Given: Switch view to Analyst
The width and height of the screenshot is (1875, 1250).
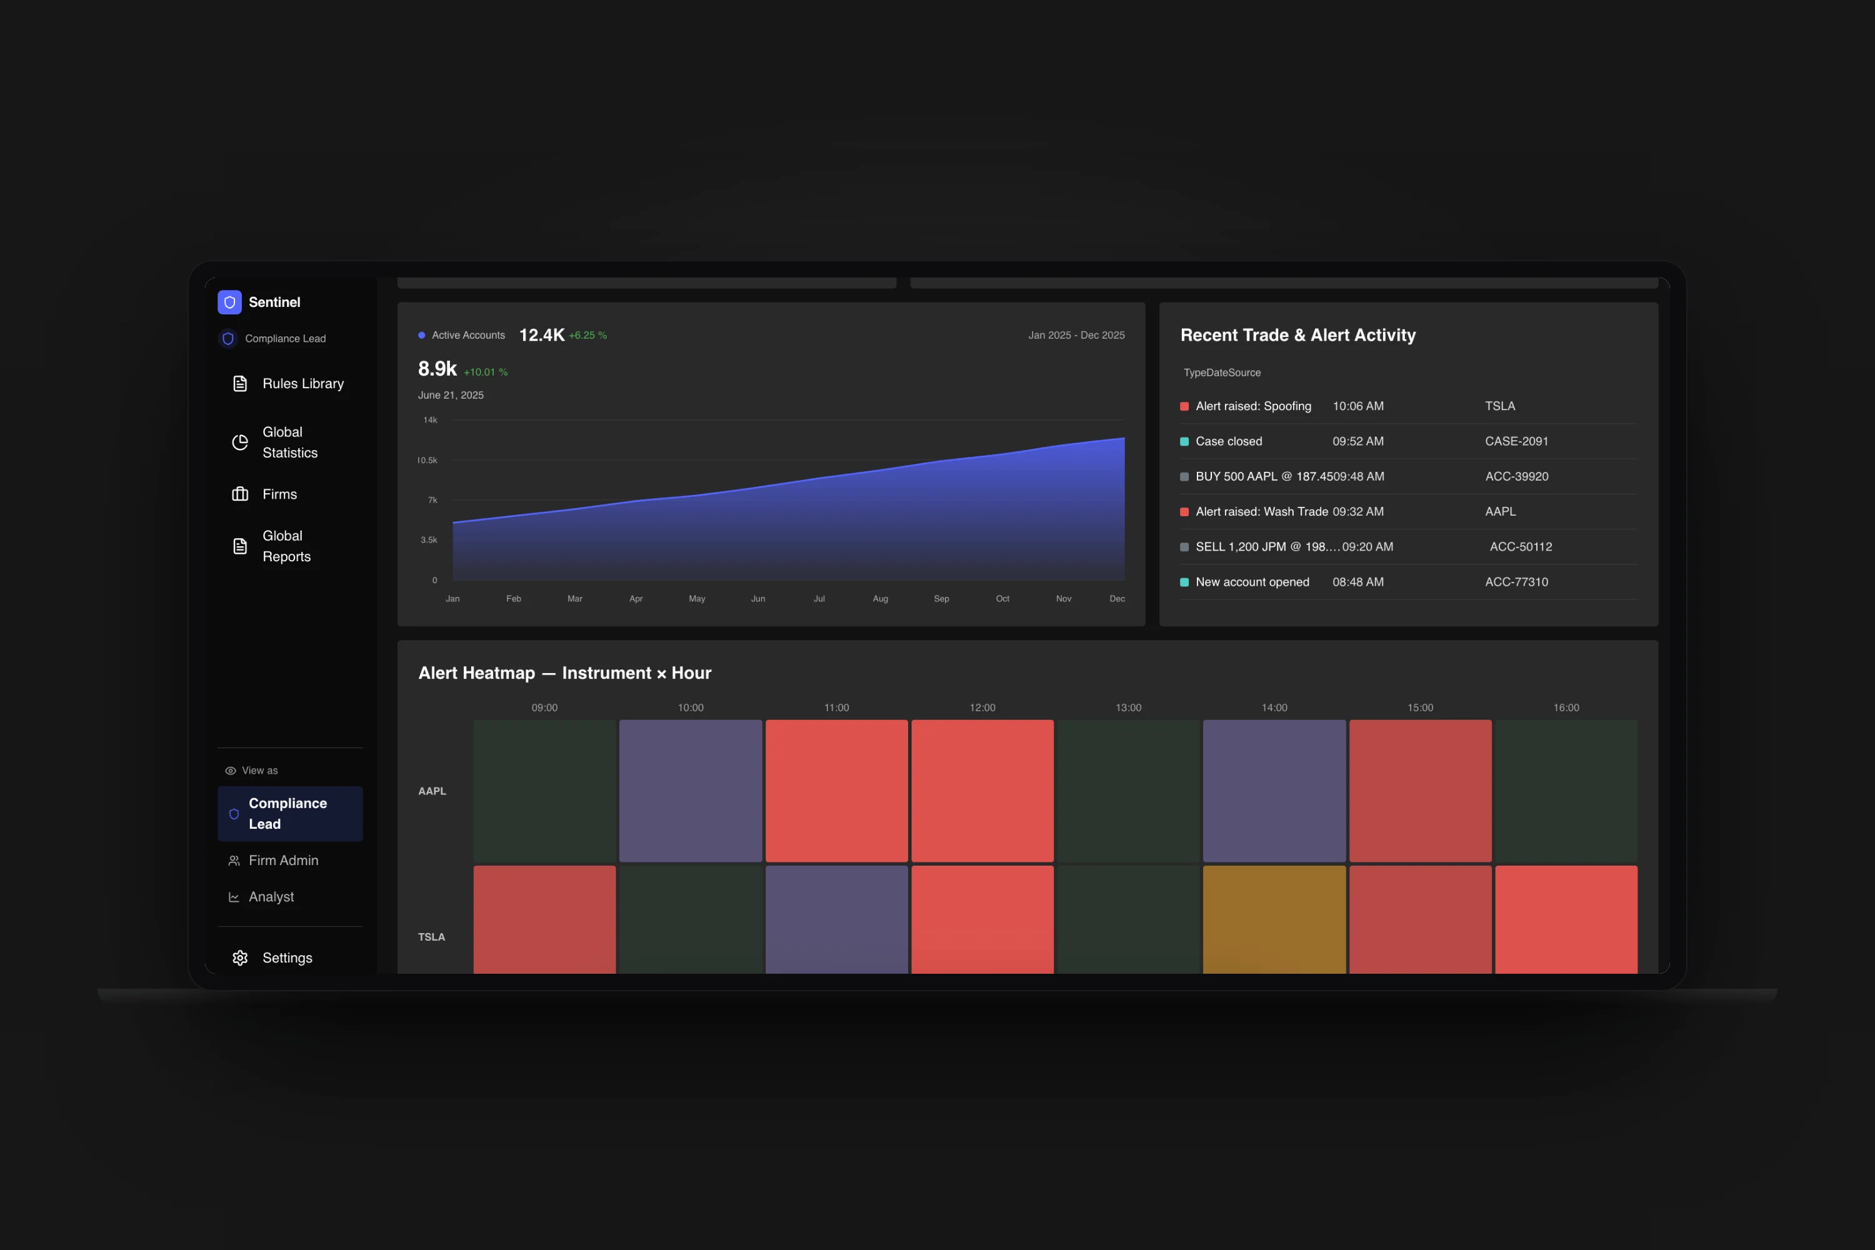Looking at the screenshot, I should point(290,897).
